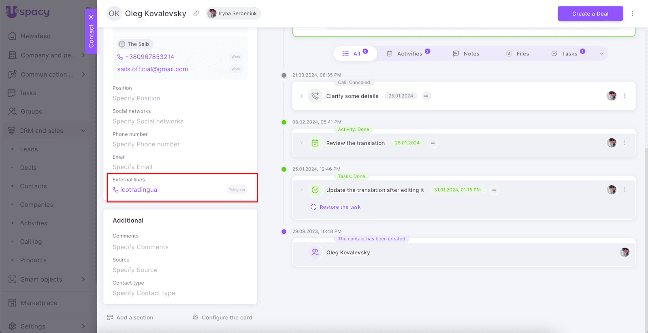Expand the Clarify some details activity
The image size is (648, 333).
click(x=301, y=96)
